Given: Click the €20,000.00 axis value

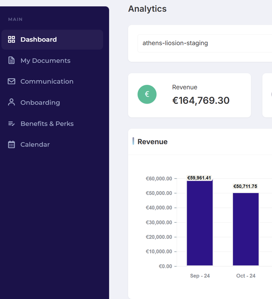Looking at the screenshot, I should 159,237.
